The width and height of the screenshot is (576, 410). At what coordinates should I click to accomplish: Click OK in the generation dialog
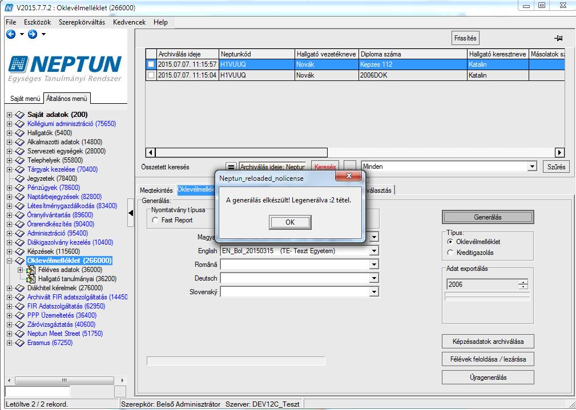pyautogui.click(x=290, y=222)
